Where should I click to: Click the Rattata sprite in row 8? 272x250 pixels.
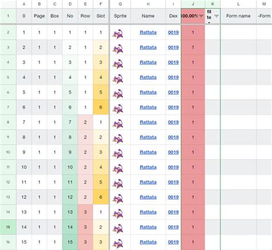(118, 123)
